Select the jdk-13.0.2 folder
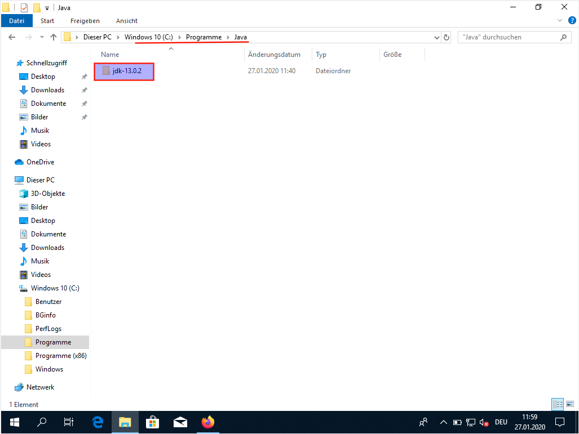Image resolution: width=579 pixels, height=434 pixels. click(123, 71)
